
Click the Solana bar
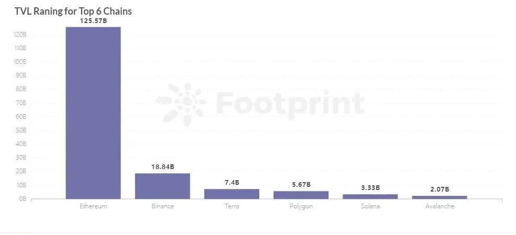point(370,197)
